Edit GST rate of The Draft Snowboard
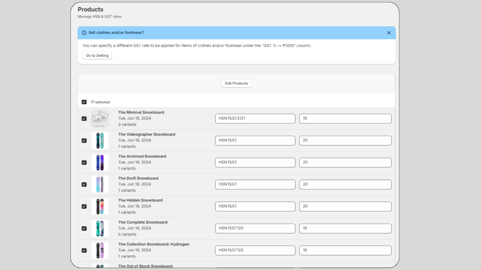Screen dimensions: 481x270 click(x=345, y=184)
